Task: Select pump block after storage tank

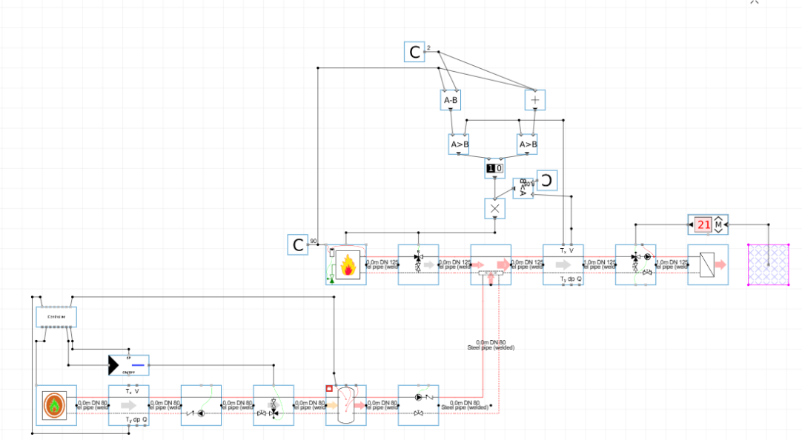Action: tap(418, 406)
